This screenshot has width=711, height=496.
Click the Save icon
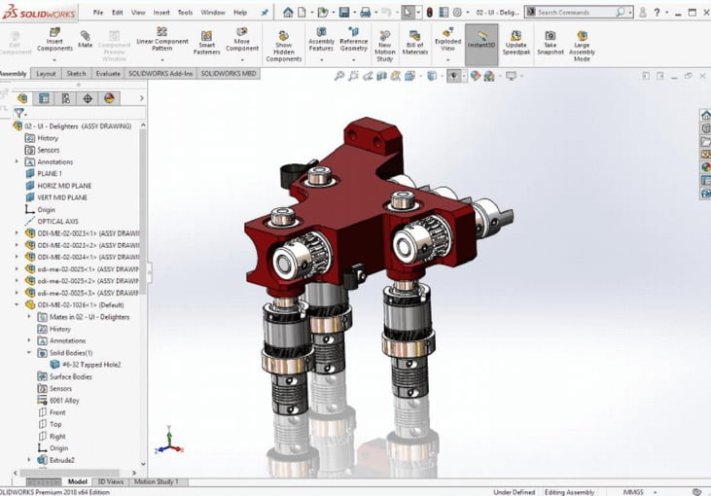[344, 13]
